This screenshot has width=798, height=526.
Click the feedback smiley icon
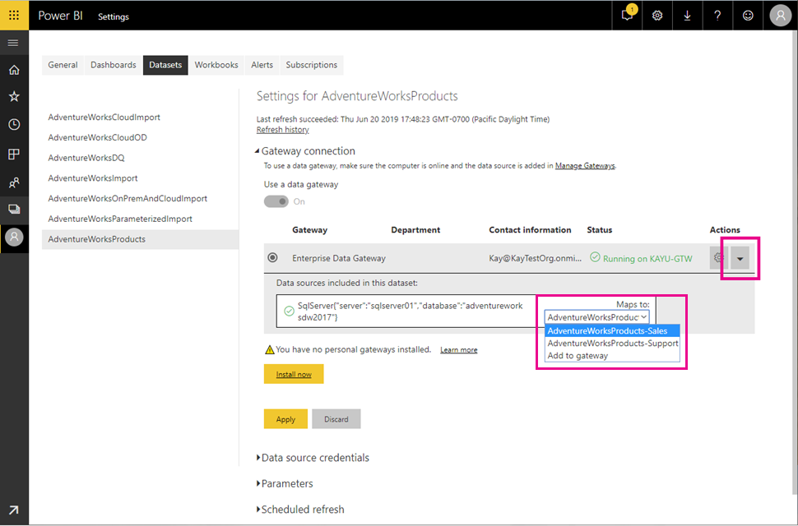[x=748, y=16]
